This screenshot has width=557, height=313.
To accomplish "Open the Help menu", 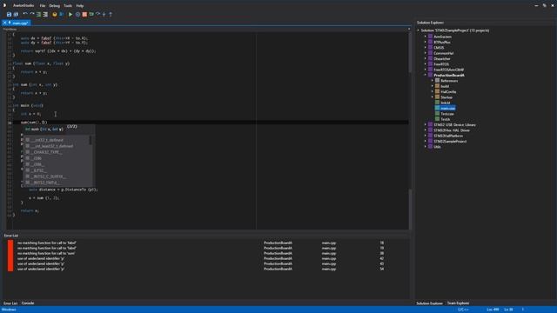I will point(80,6).
